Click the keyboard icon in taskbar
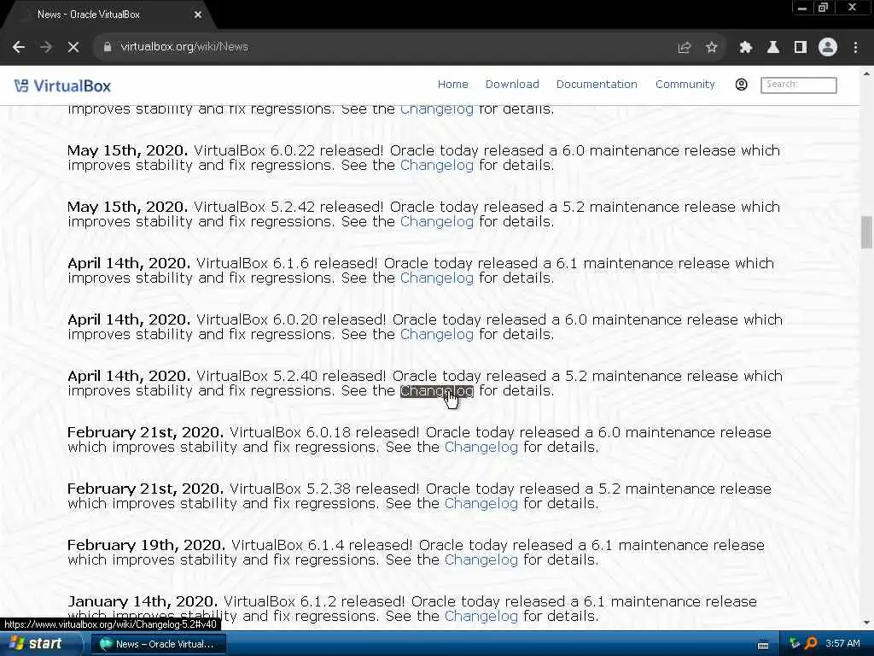 (763, 645)
